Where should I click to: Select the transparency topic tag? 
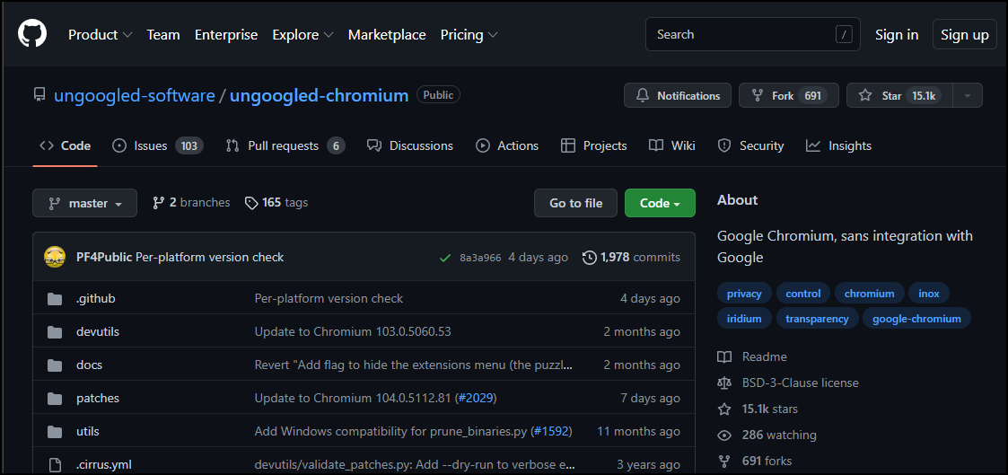pos(817,319)
